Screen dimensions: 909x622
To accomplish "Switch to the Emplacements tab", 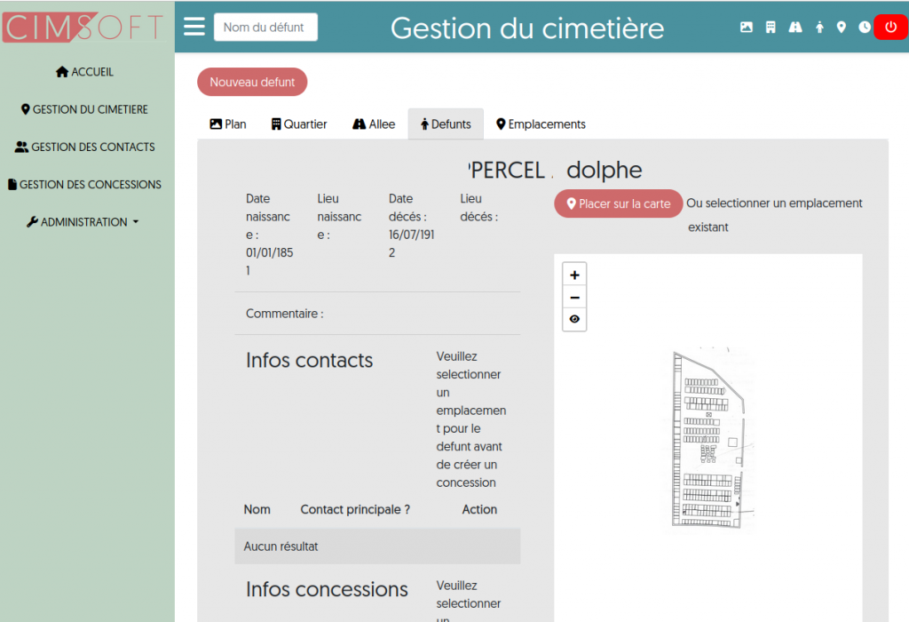I will pyautogui.click(x=540, y=124).
